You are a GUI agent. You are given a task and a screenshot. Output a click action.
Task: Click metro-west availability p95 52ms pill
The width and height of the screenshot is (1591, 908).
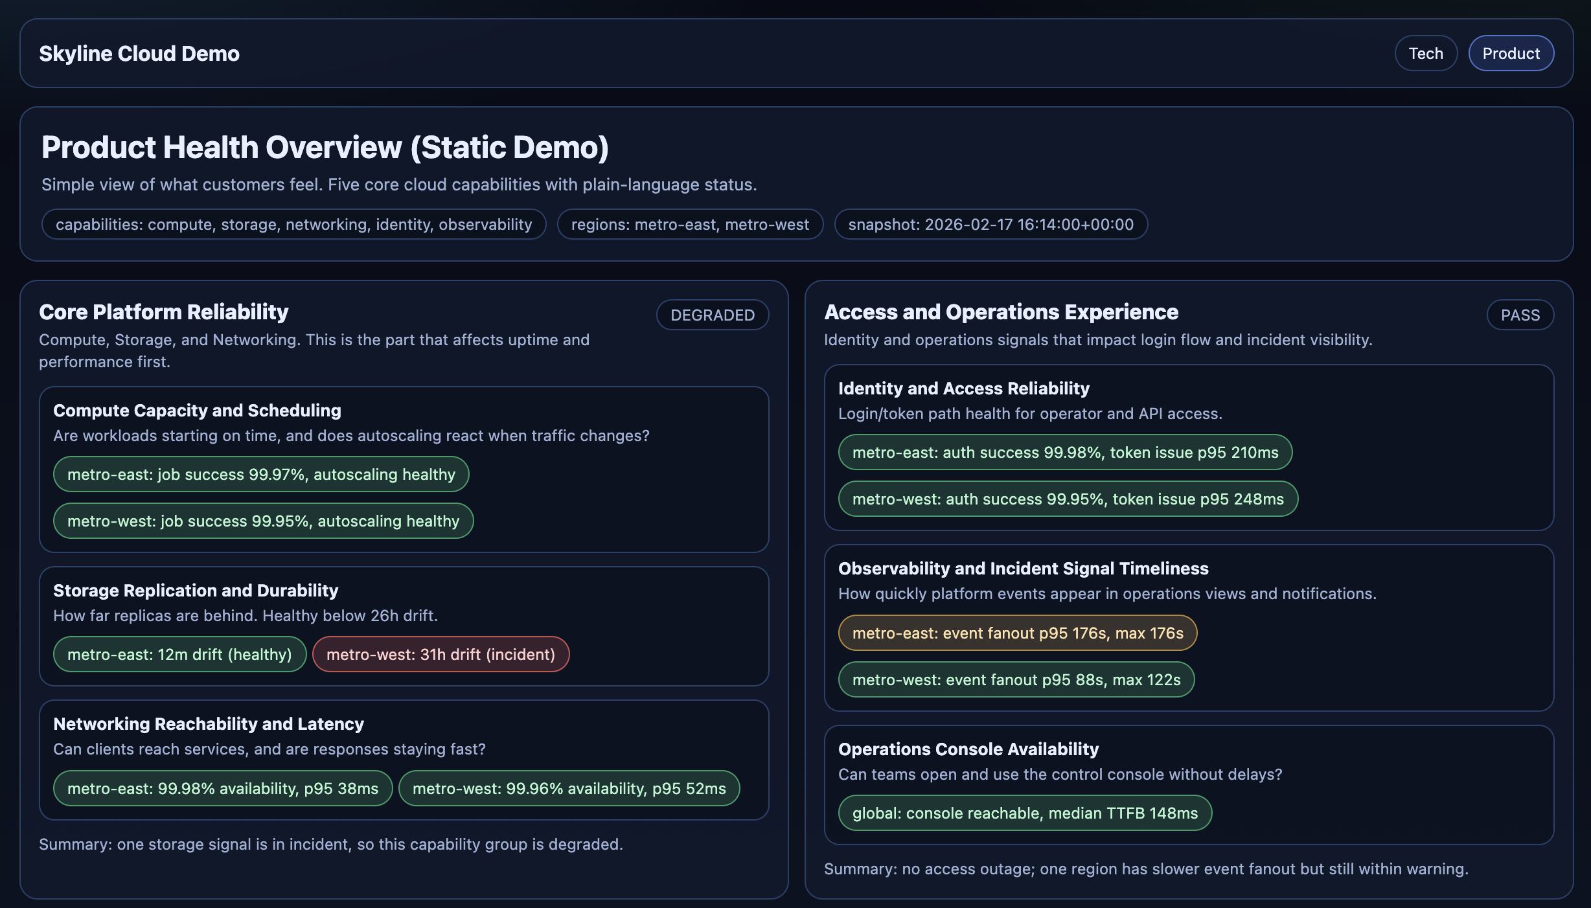coord(569,788)
